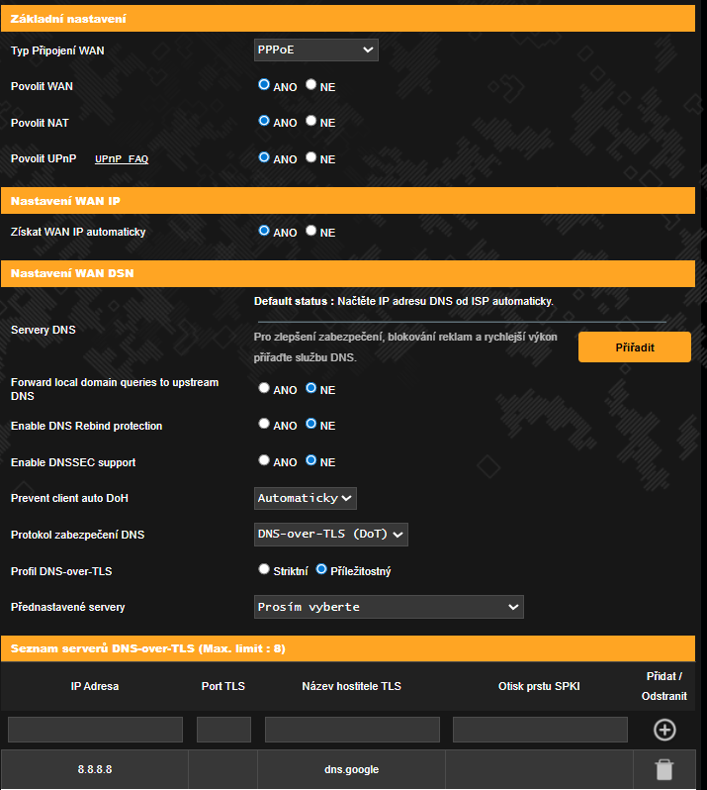The width and height of the screenshot is (707, 790).
Task: Delete the 8.8.8.8 dns.google server entry
Action: 664,769
